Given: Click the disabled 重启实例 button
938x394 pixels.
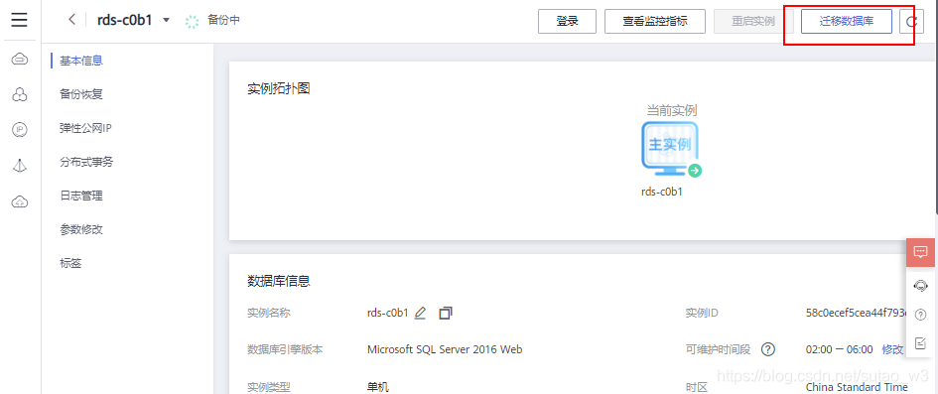Looking at the screenshot, I should (x=753, y=21).
